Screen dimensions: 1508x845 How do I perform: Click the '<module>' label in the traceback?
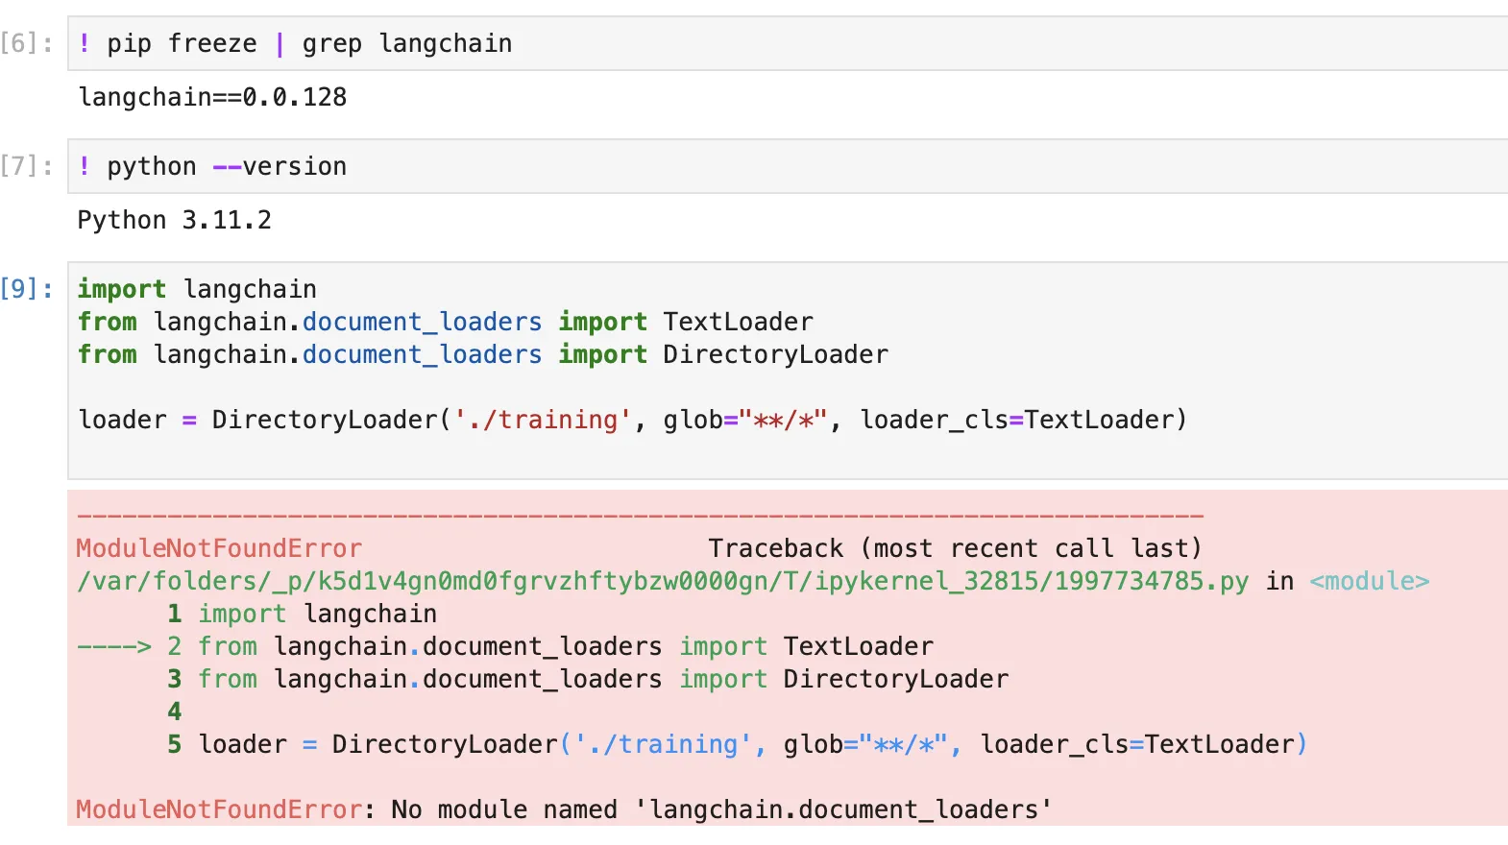pyautogui.click(x=1370, y=581)
